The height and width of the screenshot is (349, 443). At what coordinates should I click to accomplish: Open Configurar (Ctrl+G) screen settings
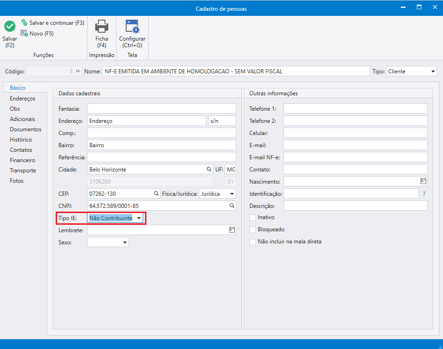click(132, 26)
